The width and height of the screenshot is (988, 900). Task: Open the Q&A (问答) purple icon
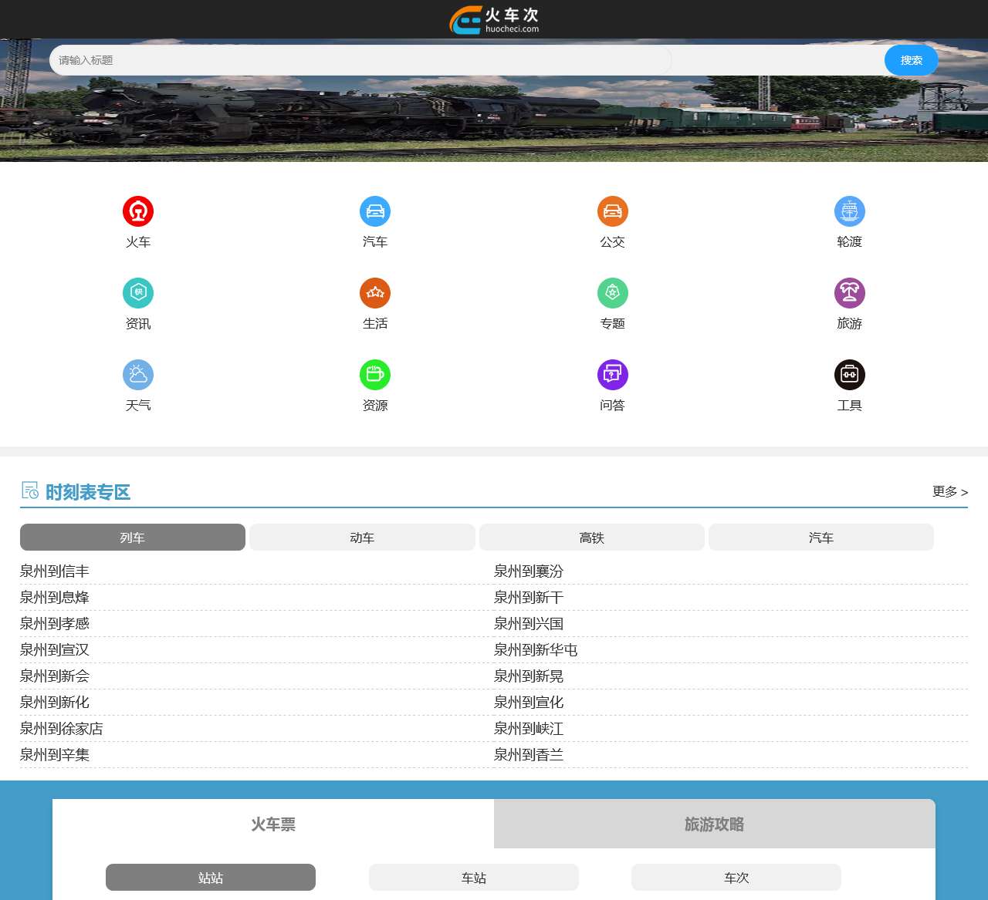612,375
